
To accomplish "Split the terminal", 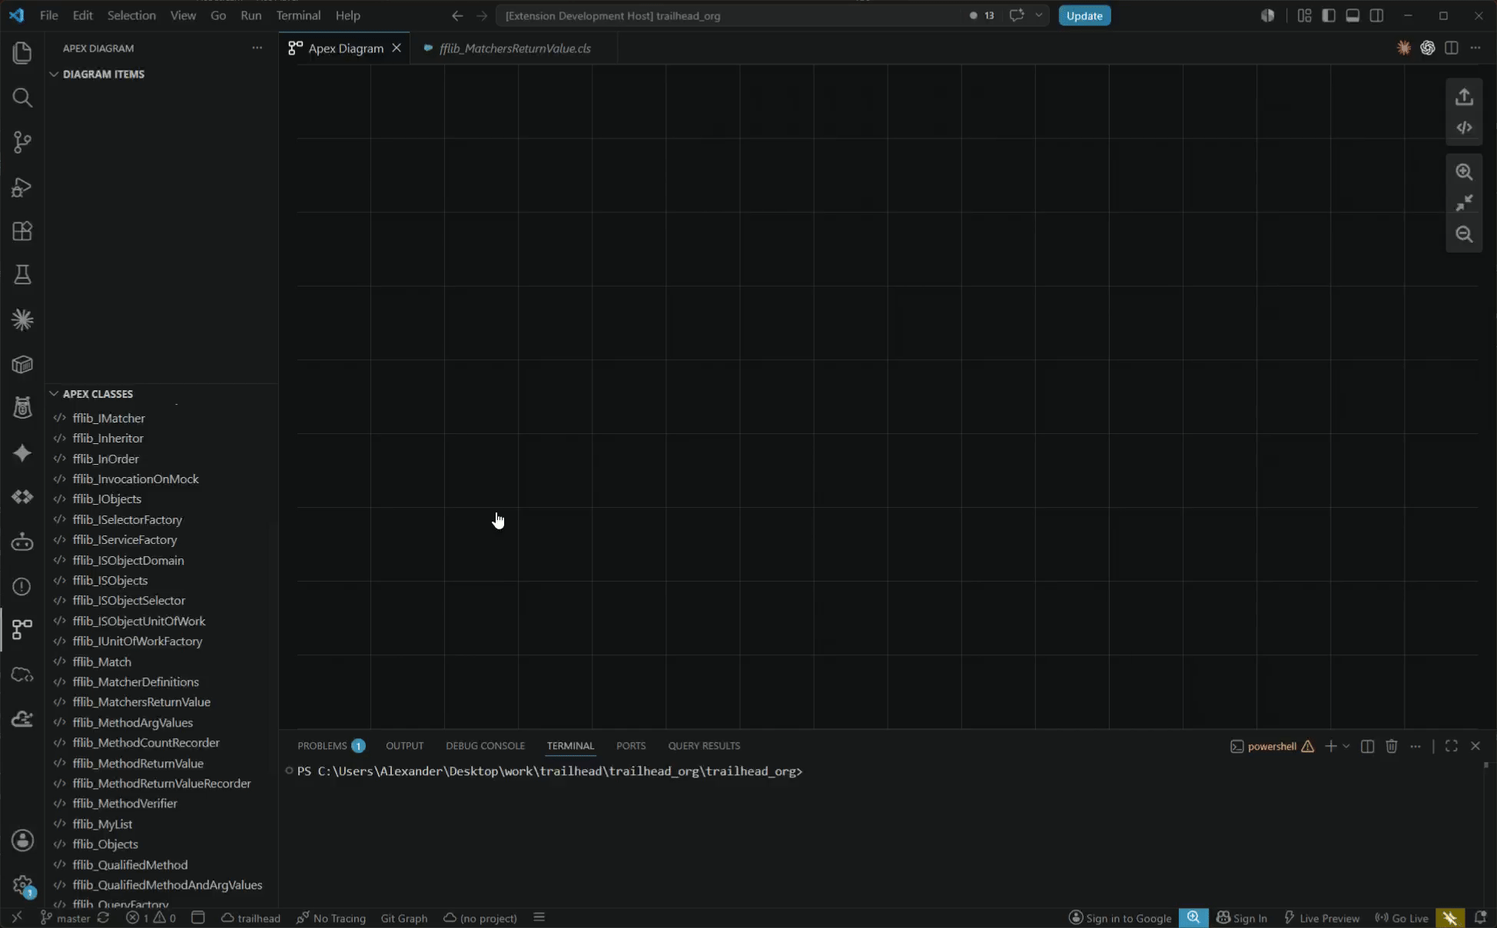I will (1367, 746).
